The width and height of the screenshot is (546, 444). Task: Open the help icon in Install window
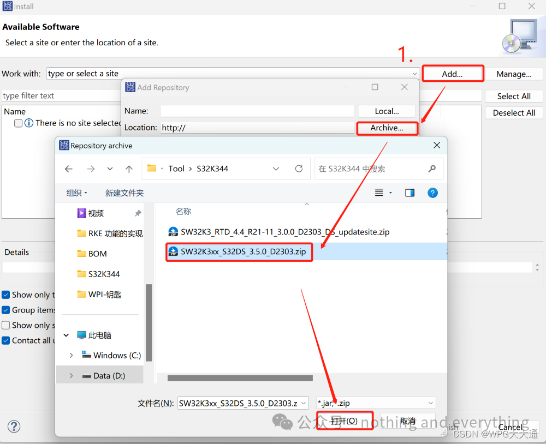[x=14, y=426]
